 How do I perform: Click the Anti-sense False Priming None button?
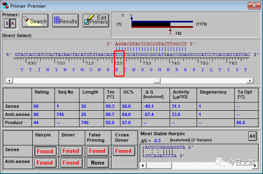point(97,163)
